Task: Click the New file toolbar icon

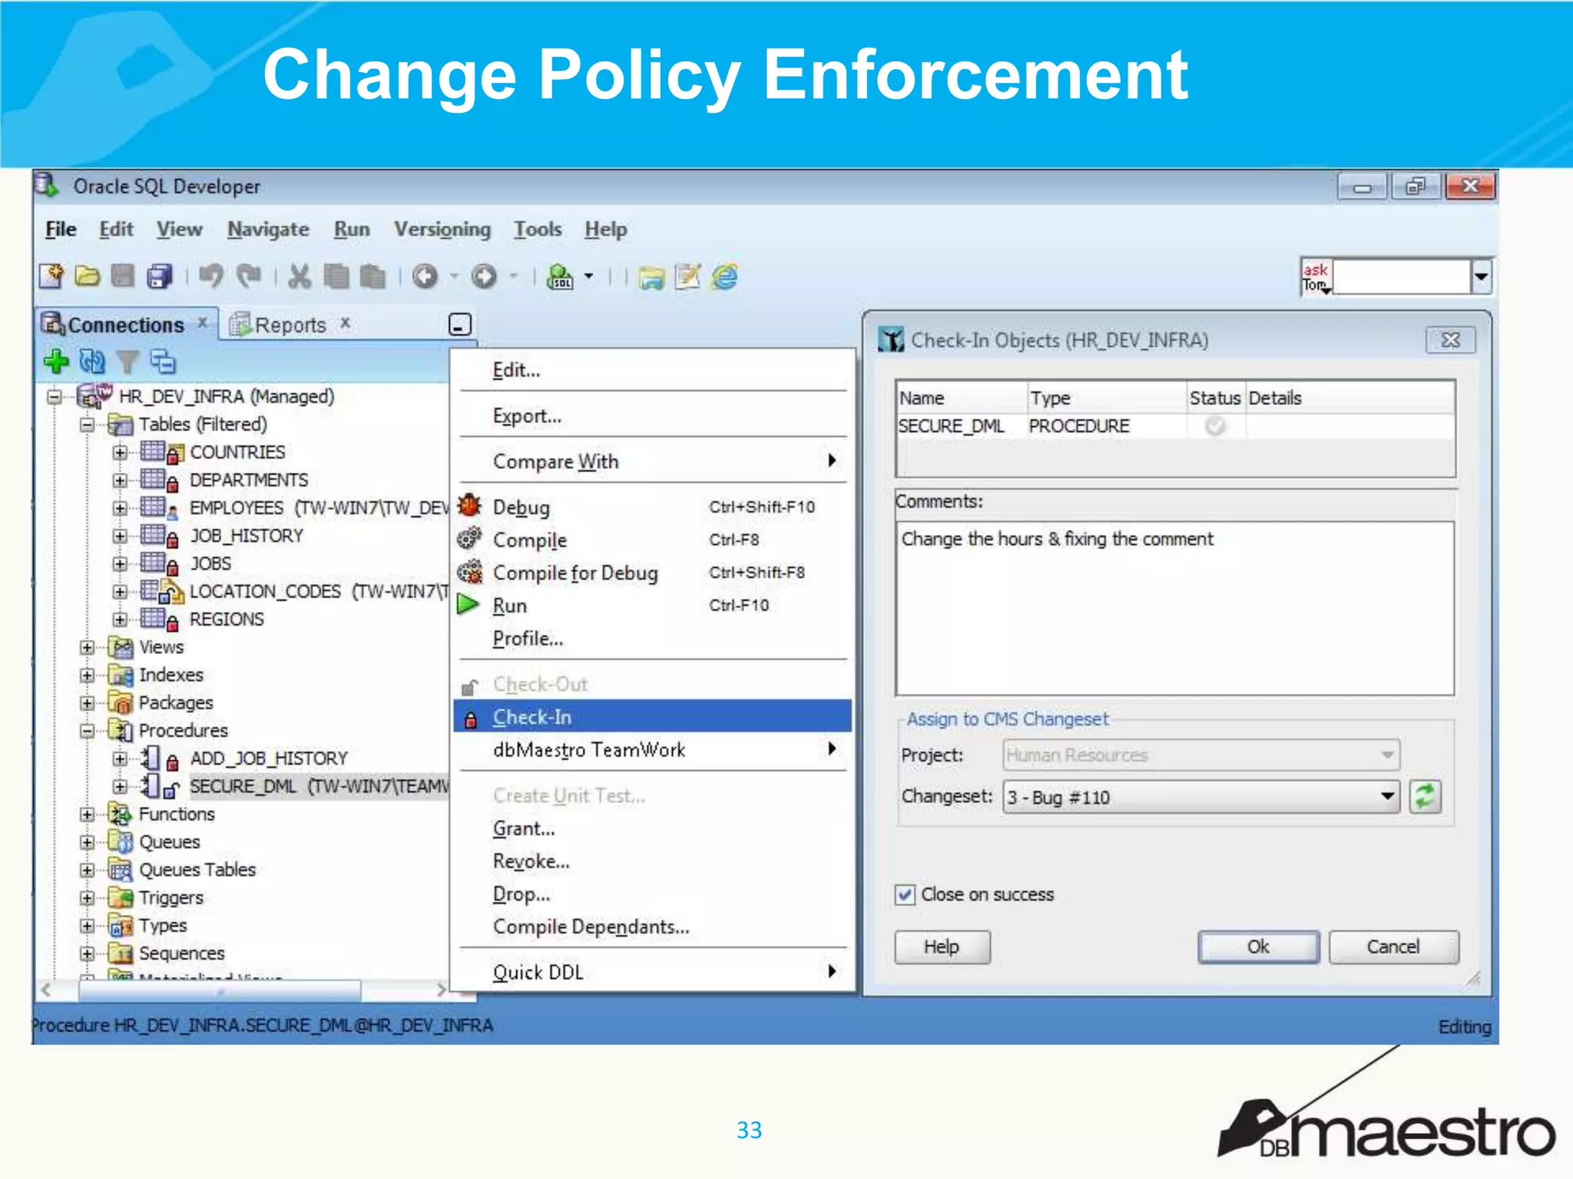Action: tap(52, 276)
